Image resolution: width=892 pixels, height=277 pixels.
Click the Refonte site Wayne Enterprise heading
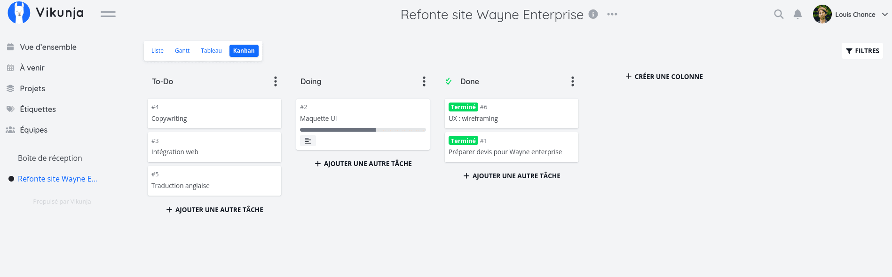point(492,15)
